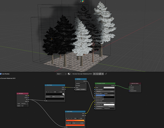164x128 pixels.
Task: Click the Blackbody Tint white swatch
Action: pyautogui.click(x=109, y=104)
